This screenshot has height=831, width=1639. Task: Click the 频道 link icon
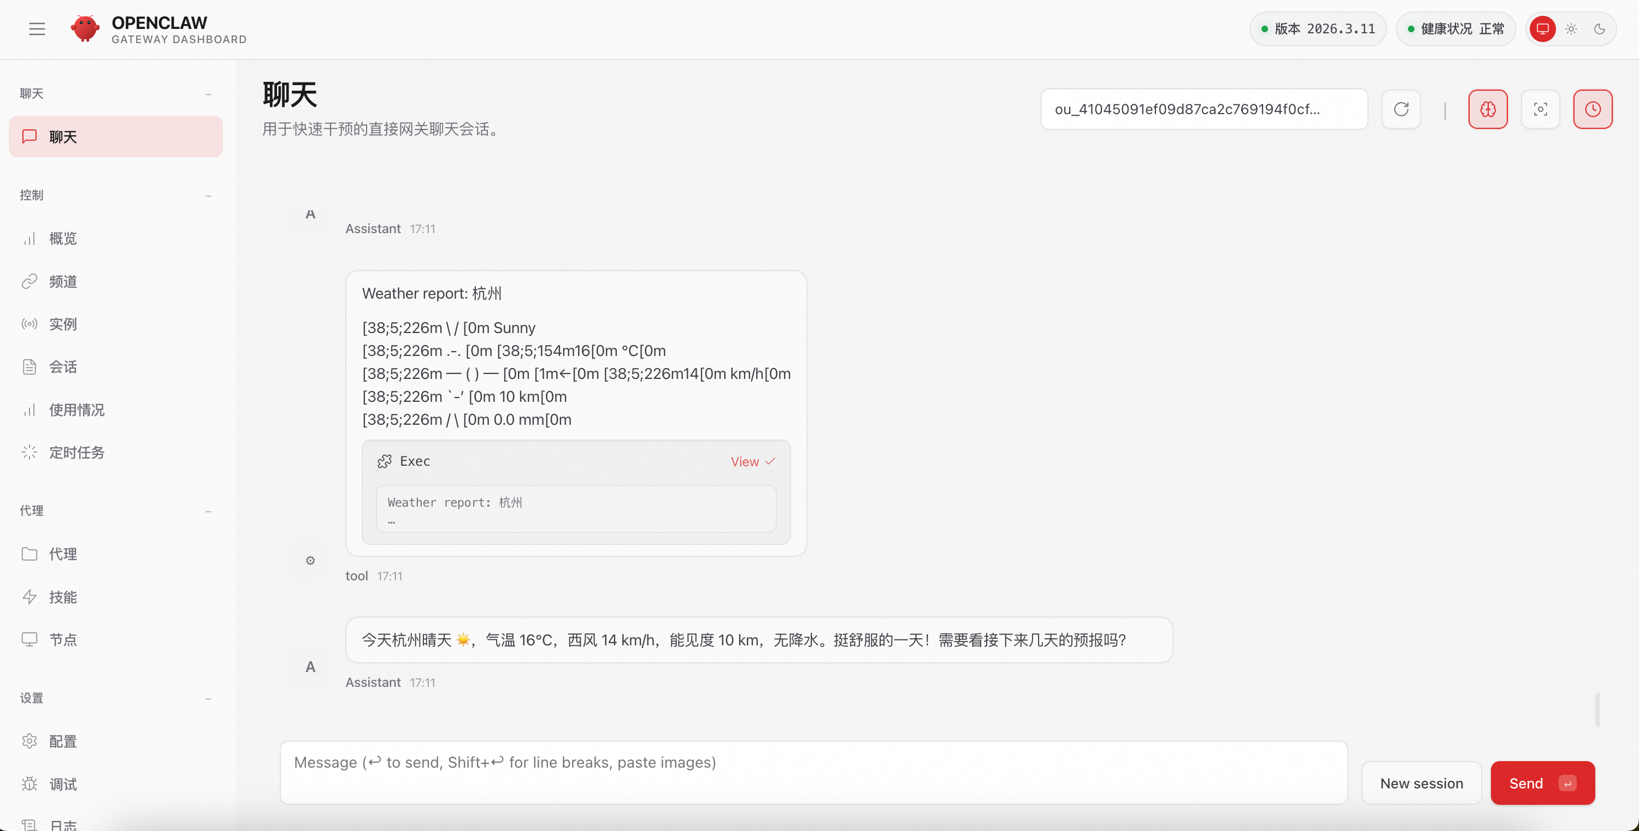pos(30,281)
